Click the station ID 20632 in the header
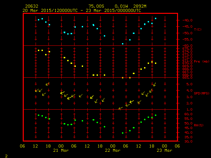211x158 pixels. pyautogui.click(x=31, y=6)
